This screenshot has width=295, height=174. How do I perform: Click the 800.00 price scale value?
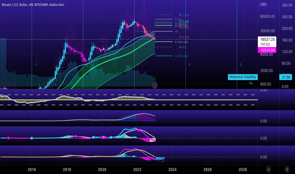pyautogui.click(x=266, y=84)
